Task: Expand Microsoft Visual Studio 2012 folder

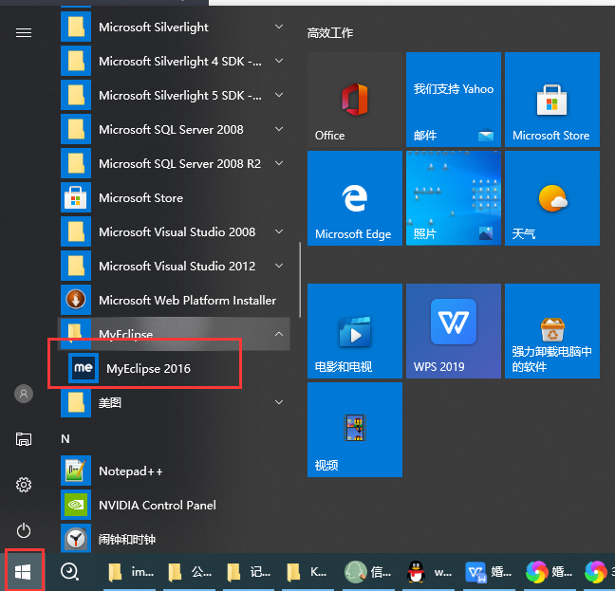Action: [x=175, y=267]
